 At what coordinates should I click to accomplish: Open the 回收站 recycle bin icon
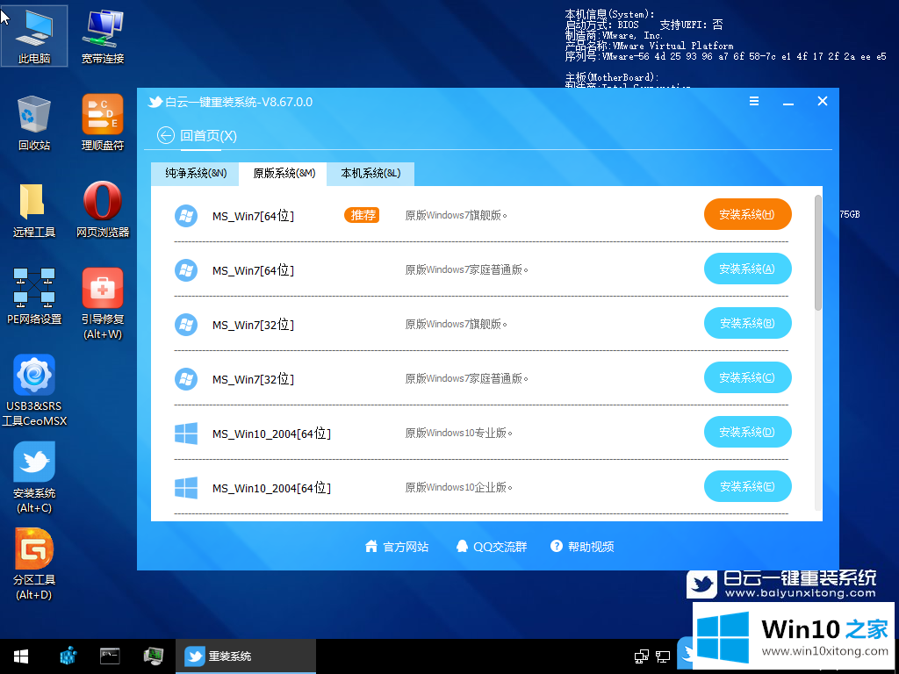(x=34, y=123)
